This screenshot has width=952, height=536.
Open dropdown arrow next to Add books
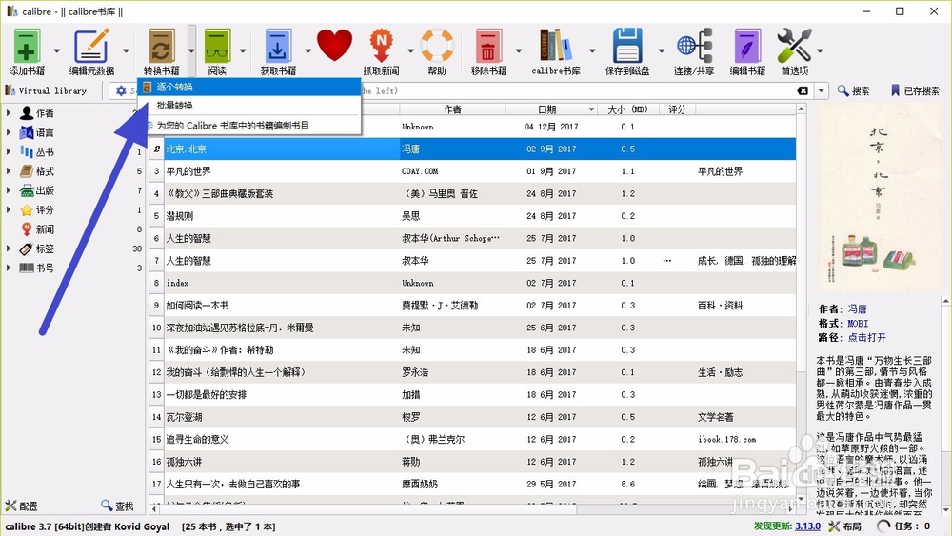(x=57, y=51)
